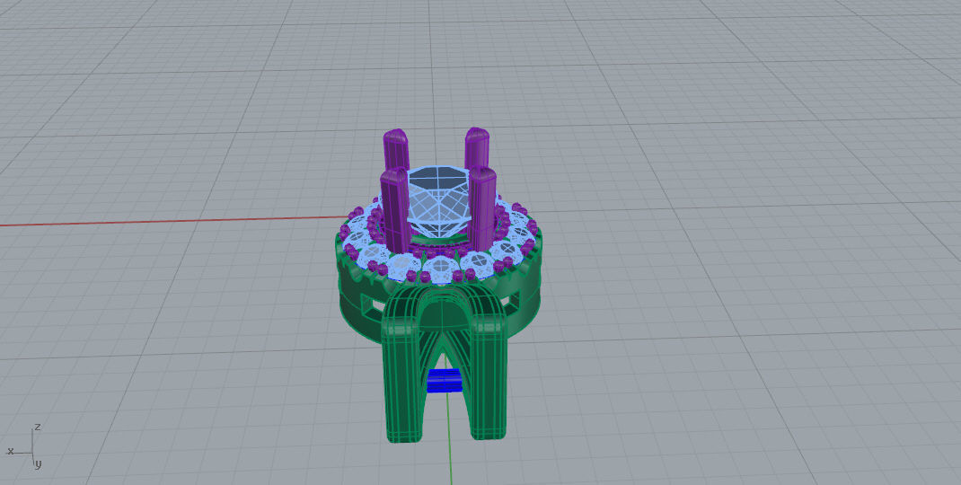Select the front-left purple prong
961x485 pixels.
tap(395, 209)
